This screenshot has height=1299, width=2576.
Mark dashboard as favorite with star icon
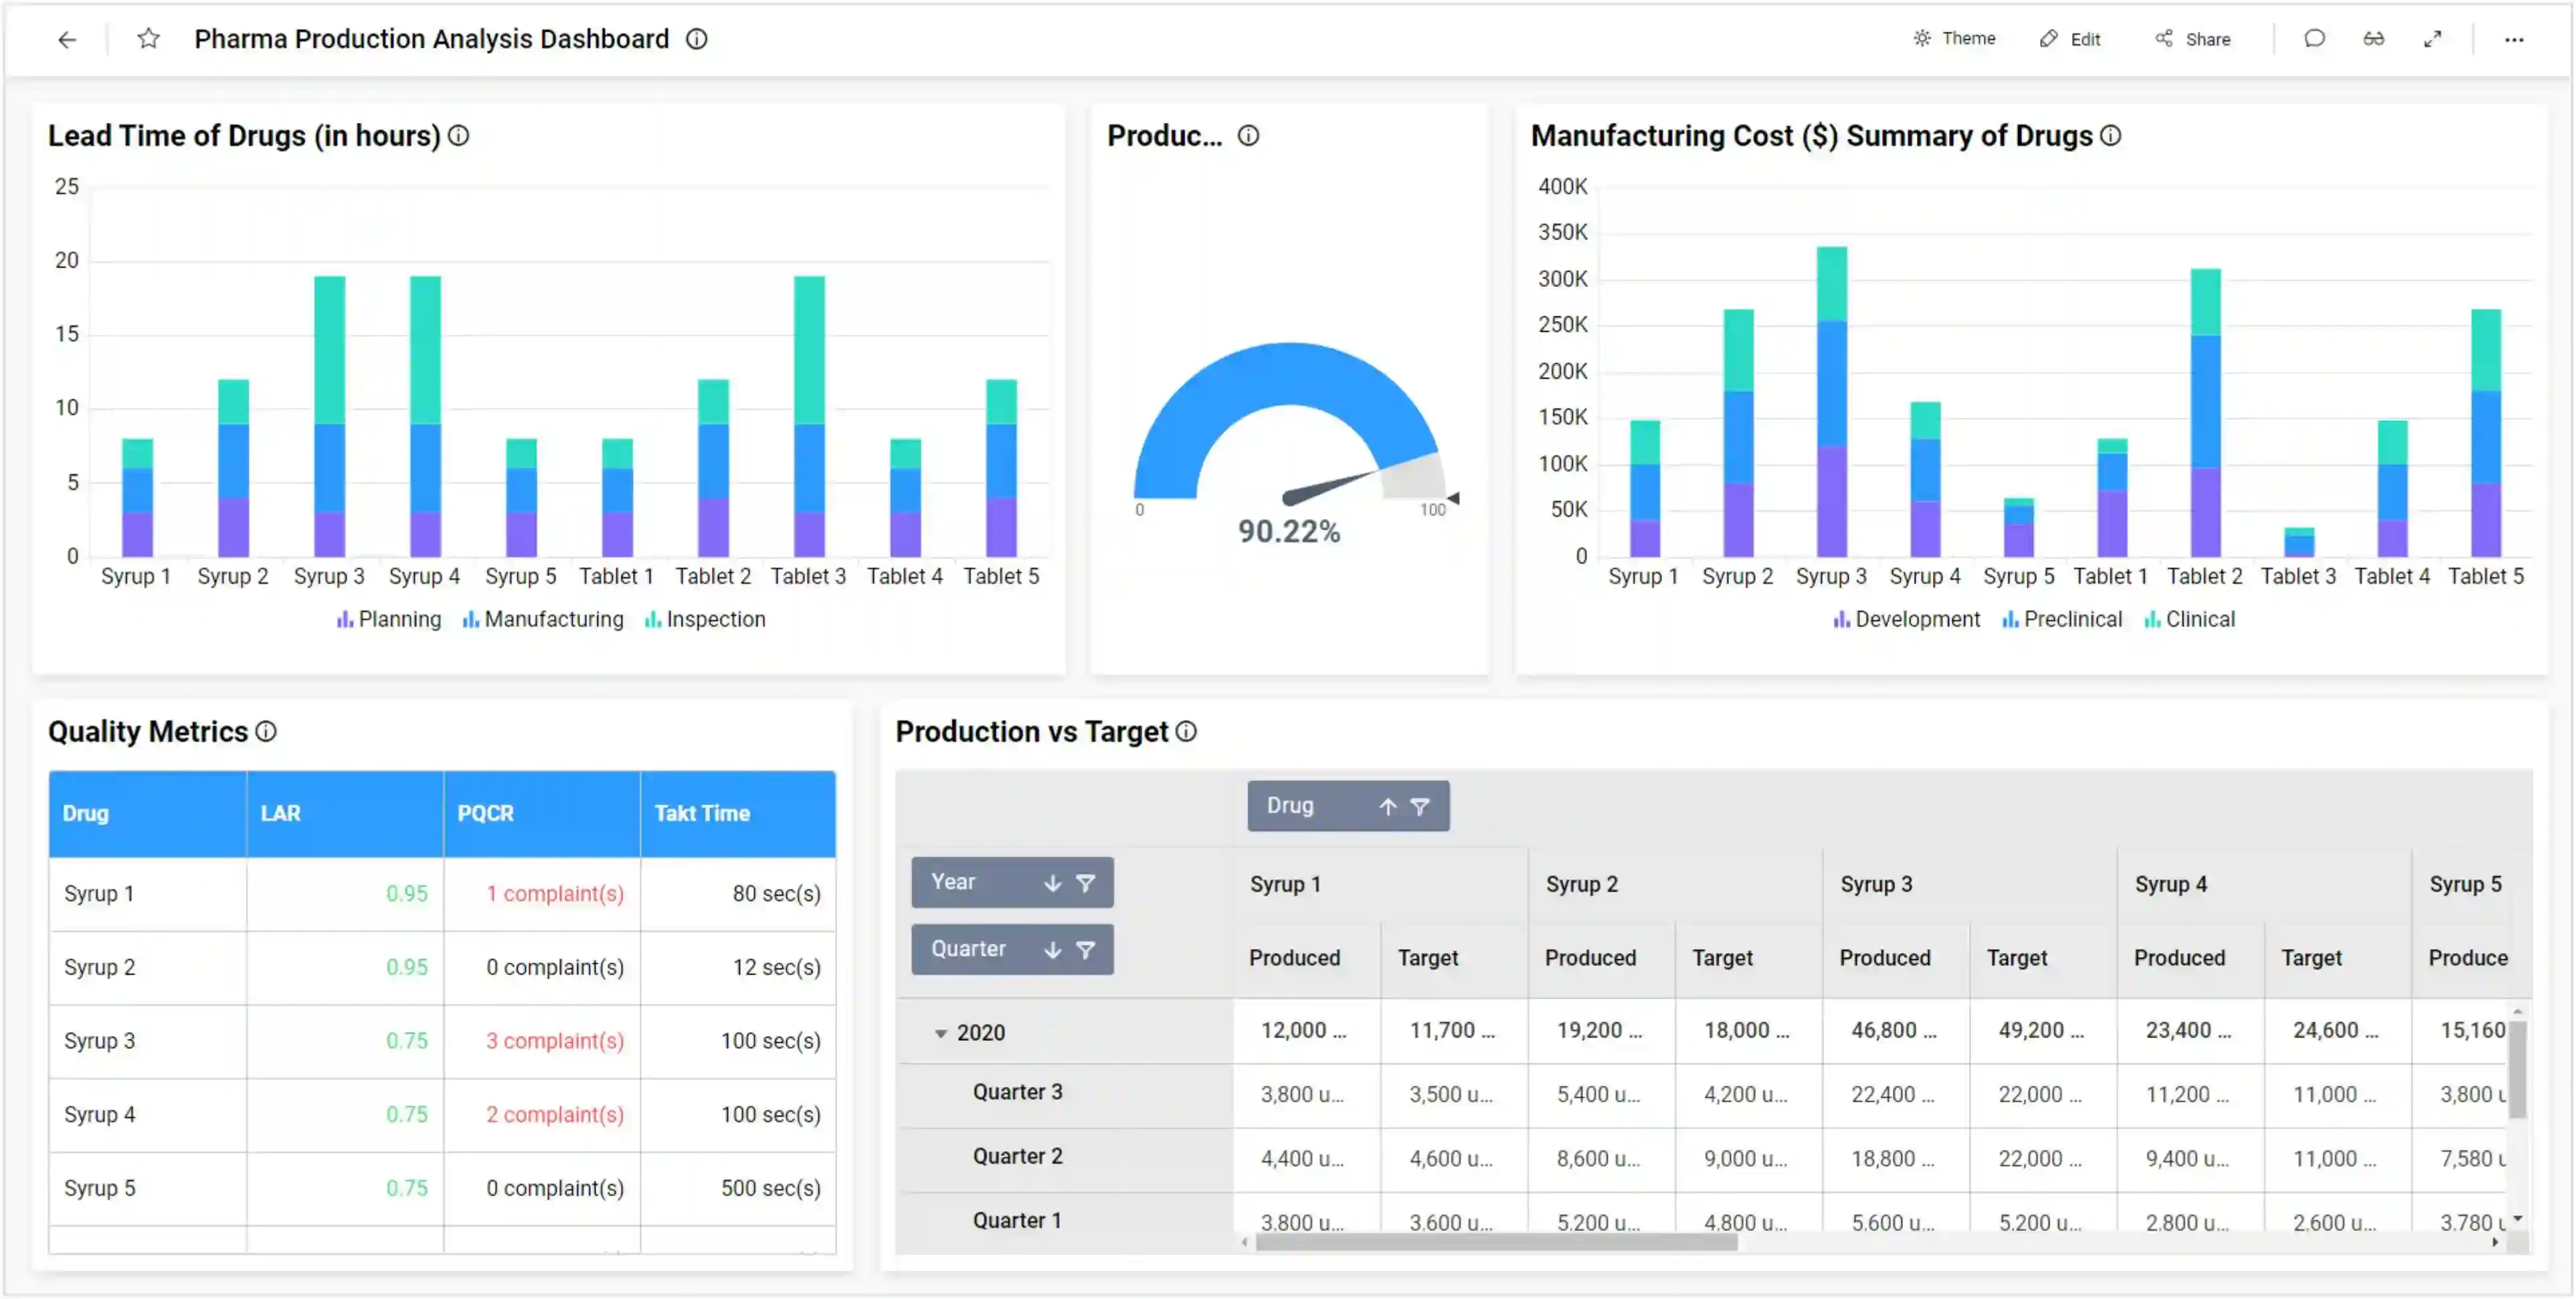click(x=149, y=39)
